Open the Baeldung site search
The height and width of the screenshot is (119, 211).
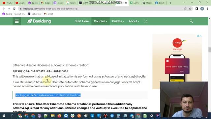tap(191, 21)
